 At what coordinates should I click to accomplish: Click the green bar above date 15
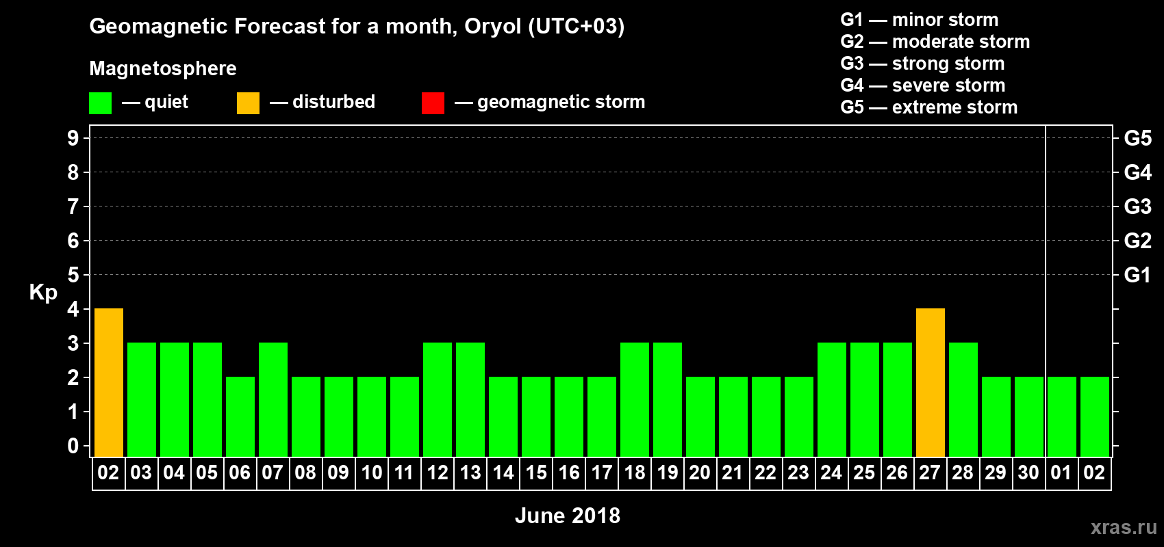click(536, 416)
